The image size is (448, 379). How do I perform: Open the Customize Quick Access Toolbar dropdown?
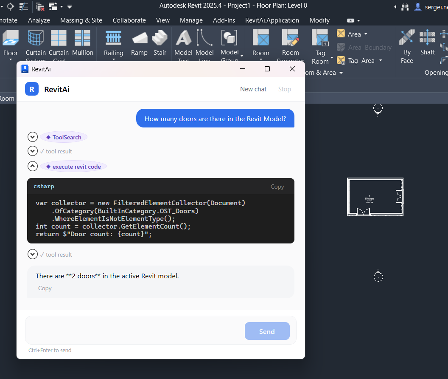(x=70, y=6)
